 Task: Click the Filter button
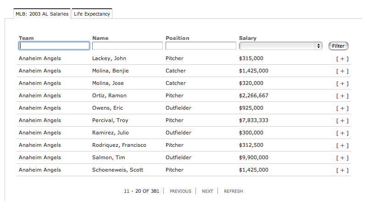click(x=339, y=46)
